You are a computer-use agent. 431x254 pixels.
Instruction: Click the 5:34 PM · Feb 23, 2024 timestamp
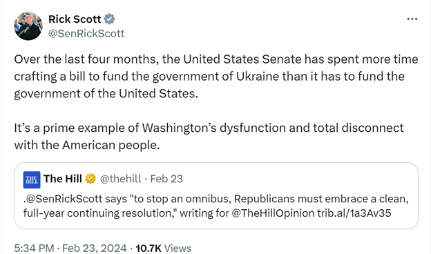point(70,248)
